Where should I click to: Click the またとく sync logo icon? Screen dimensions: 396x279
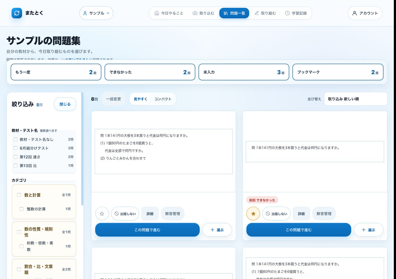17,13
